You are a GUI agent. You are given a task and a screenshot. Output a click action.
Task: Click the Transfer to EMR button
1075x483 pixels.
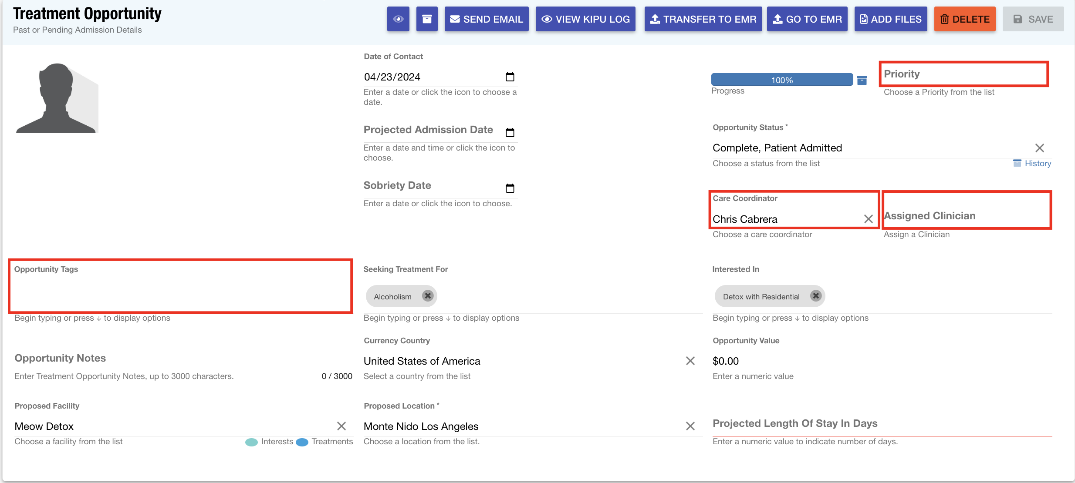pos(703,19)
